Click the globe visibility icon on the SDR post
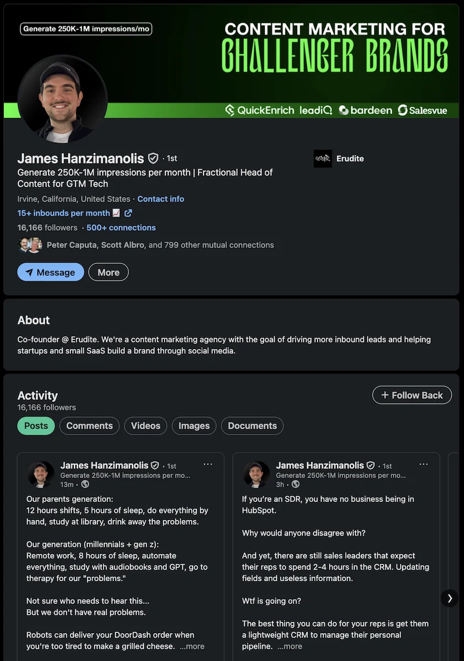The height and width of the screenshot is (661, 464). pyautogui.click(x=295, y=484)
